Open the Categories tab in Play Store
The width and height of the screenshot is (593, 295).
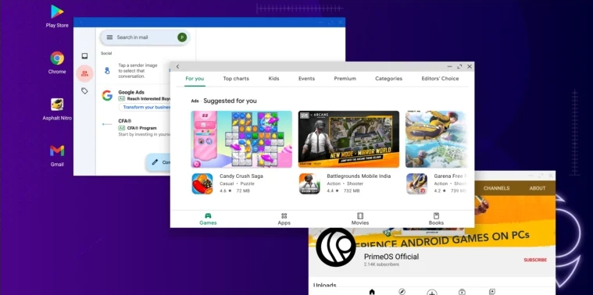click(389, 79)
